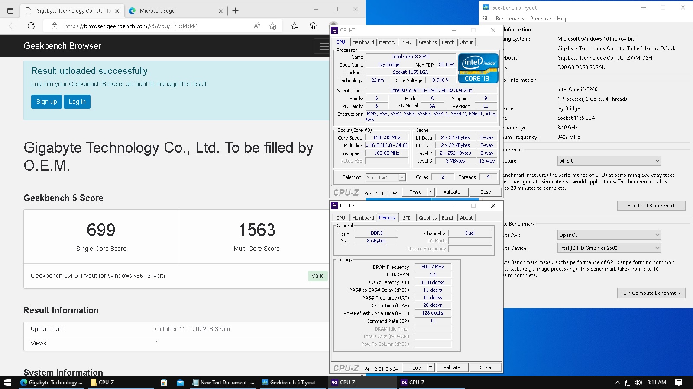Switch to CPU tab in lower CPU-Z window
Viewport: 693px width, 389px height.
click(x=341, y=218)
